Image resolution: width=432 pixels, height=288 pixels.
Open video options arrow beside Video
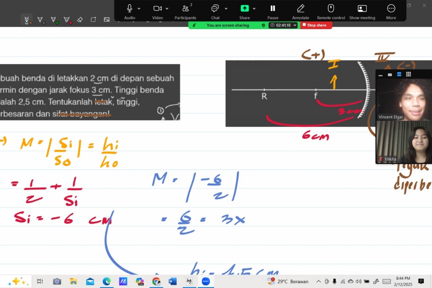click(x=167, y=9)
